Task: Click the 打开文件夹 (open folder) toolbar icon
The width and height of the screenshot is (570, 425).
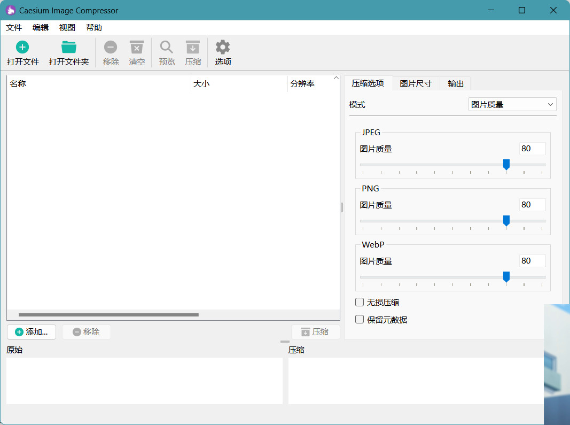Action: coord(69,47)
